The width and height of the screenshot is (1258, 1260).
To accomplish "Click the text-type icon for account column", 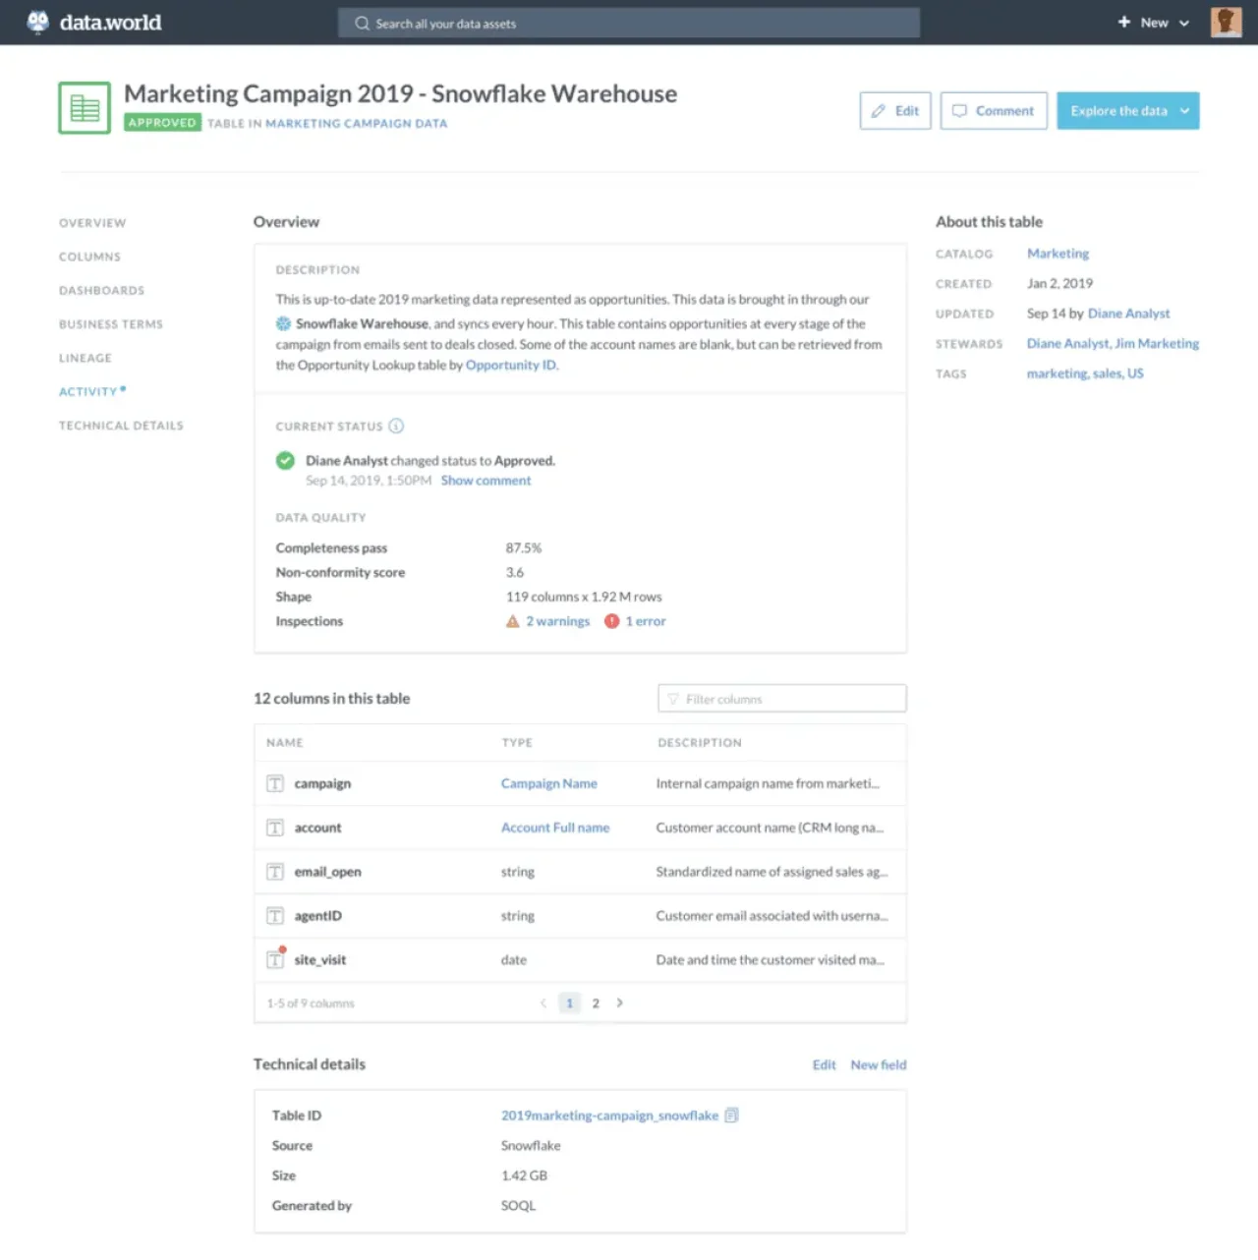I will click(275, 828).
